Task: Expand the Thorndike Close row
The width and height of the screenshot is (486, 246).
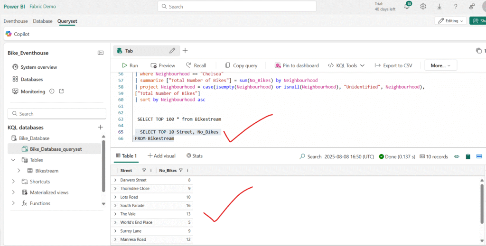Action: click(115, 189)
